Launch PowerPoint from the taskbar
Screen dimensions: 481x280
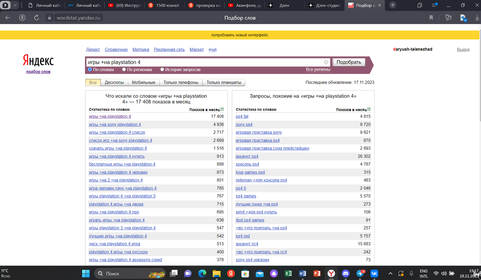316,273
